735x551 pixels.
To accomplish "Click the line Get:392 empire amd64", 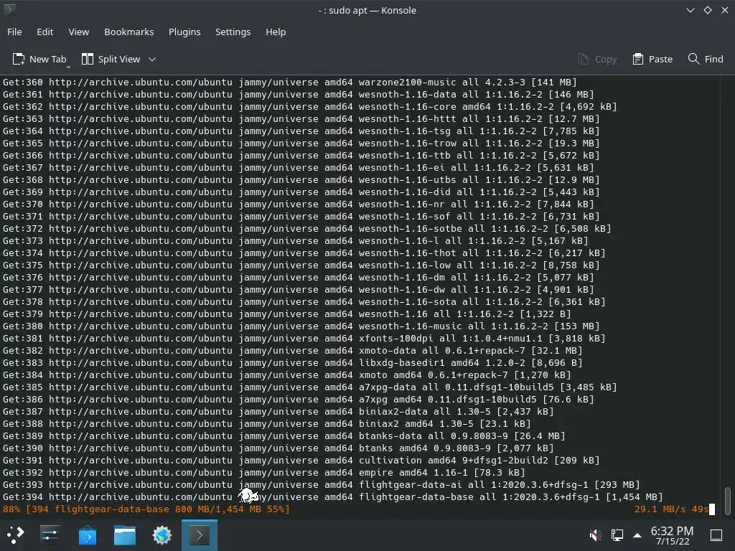I will click(x=264, y=472).
